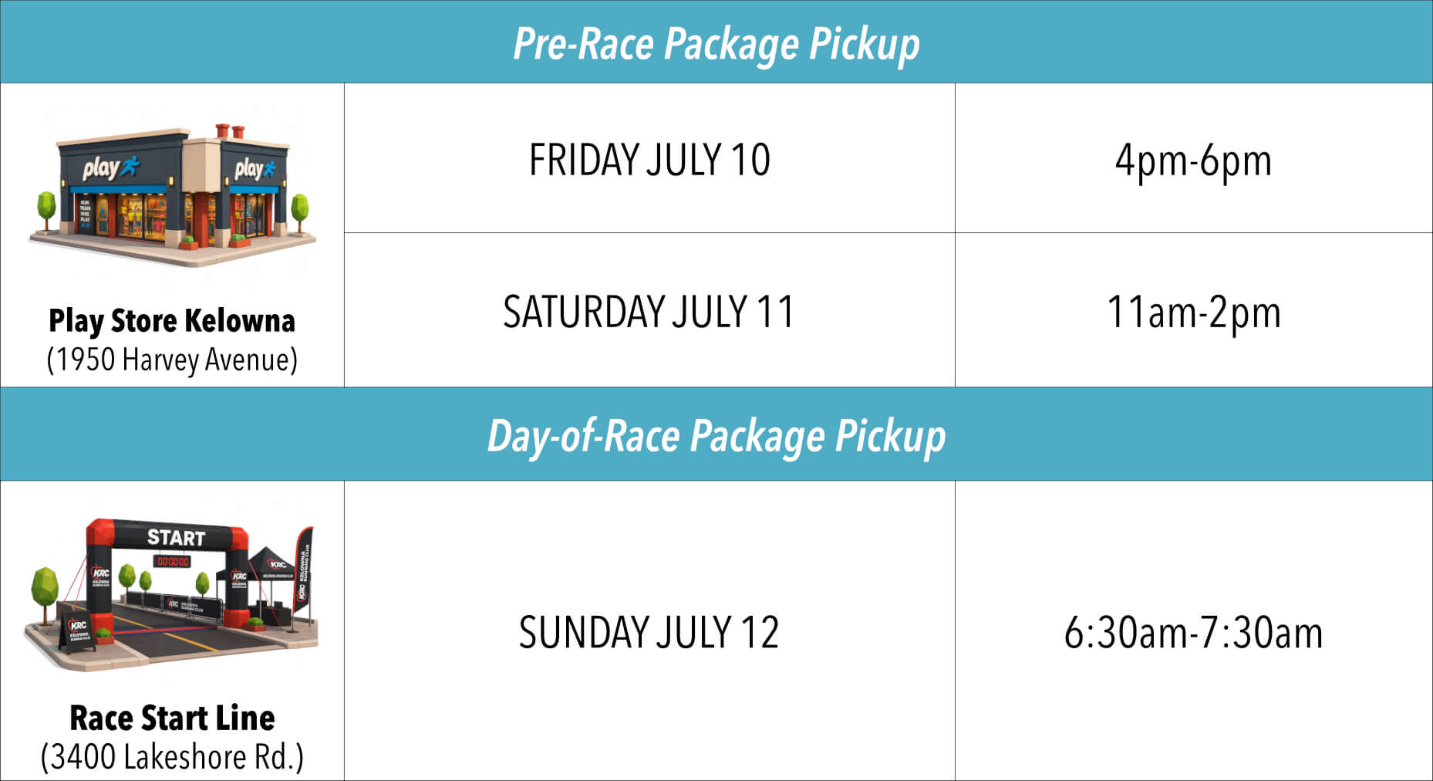This screenshot has height=781, width=1433.
Task: Select the 4pm-6pm time cell
Action: tap(1194, 158)
